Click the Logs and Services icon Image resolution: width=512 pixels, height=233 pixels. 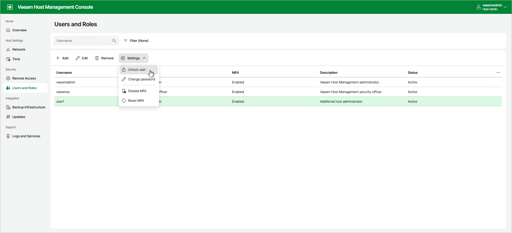coord(8,136)
